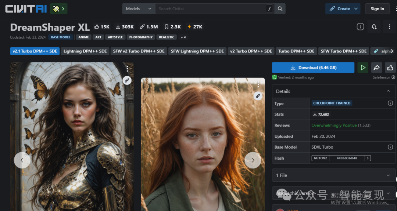Expand the 1 File section
The height and width of the screenshot is (211, 397).
[334, 175]
